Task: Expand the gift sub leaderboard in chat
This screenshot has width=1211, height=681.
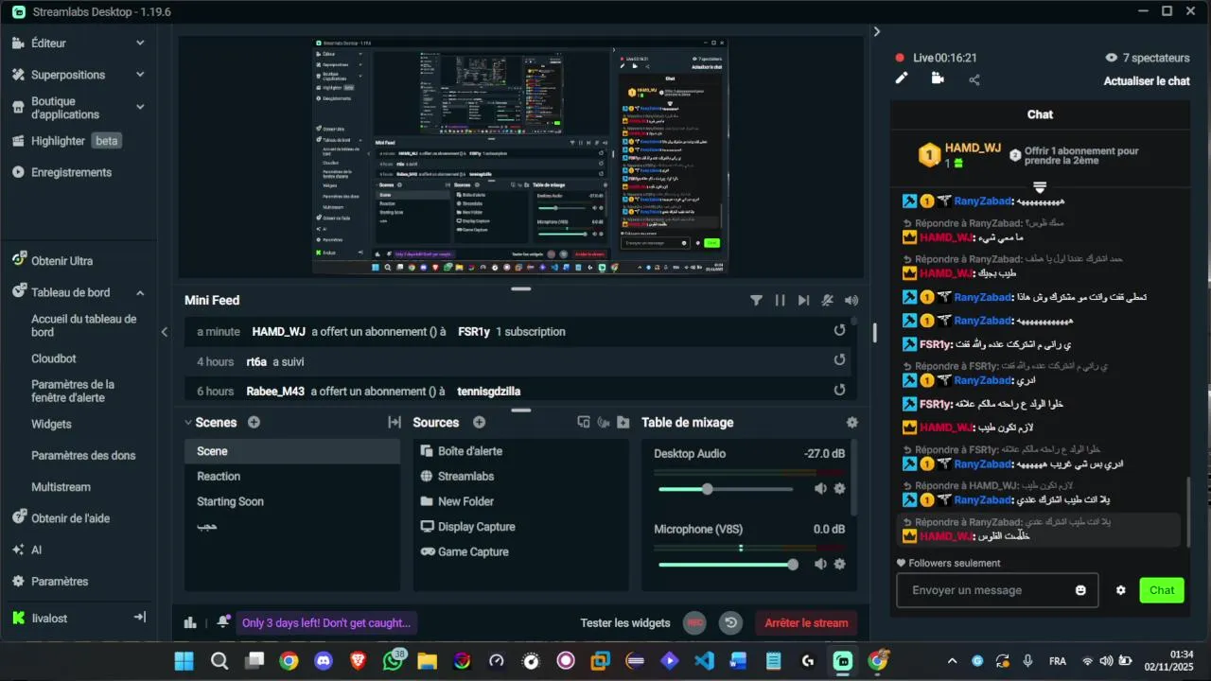Action: point(1040,187)
